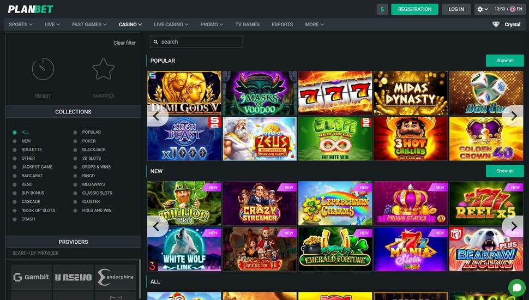
Task: Open the Crystal loyalty link
Action: click(513, 25)
